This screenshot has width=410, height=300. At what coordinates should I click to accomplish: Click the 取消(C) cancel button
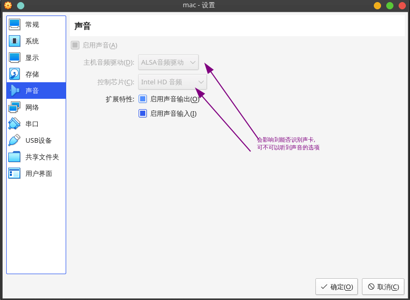pyautogui.click(x=383, y=287)
